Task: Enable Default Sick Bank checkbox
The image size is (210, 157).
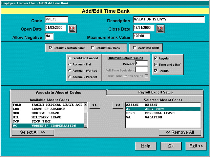Action: [x=93, y=48]
